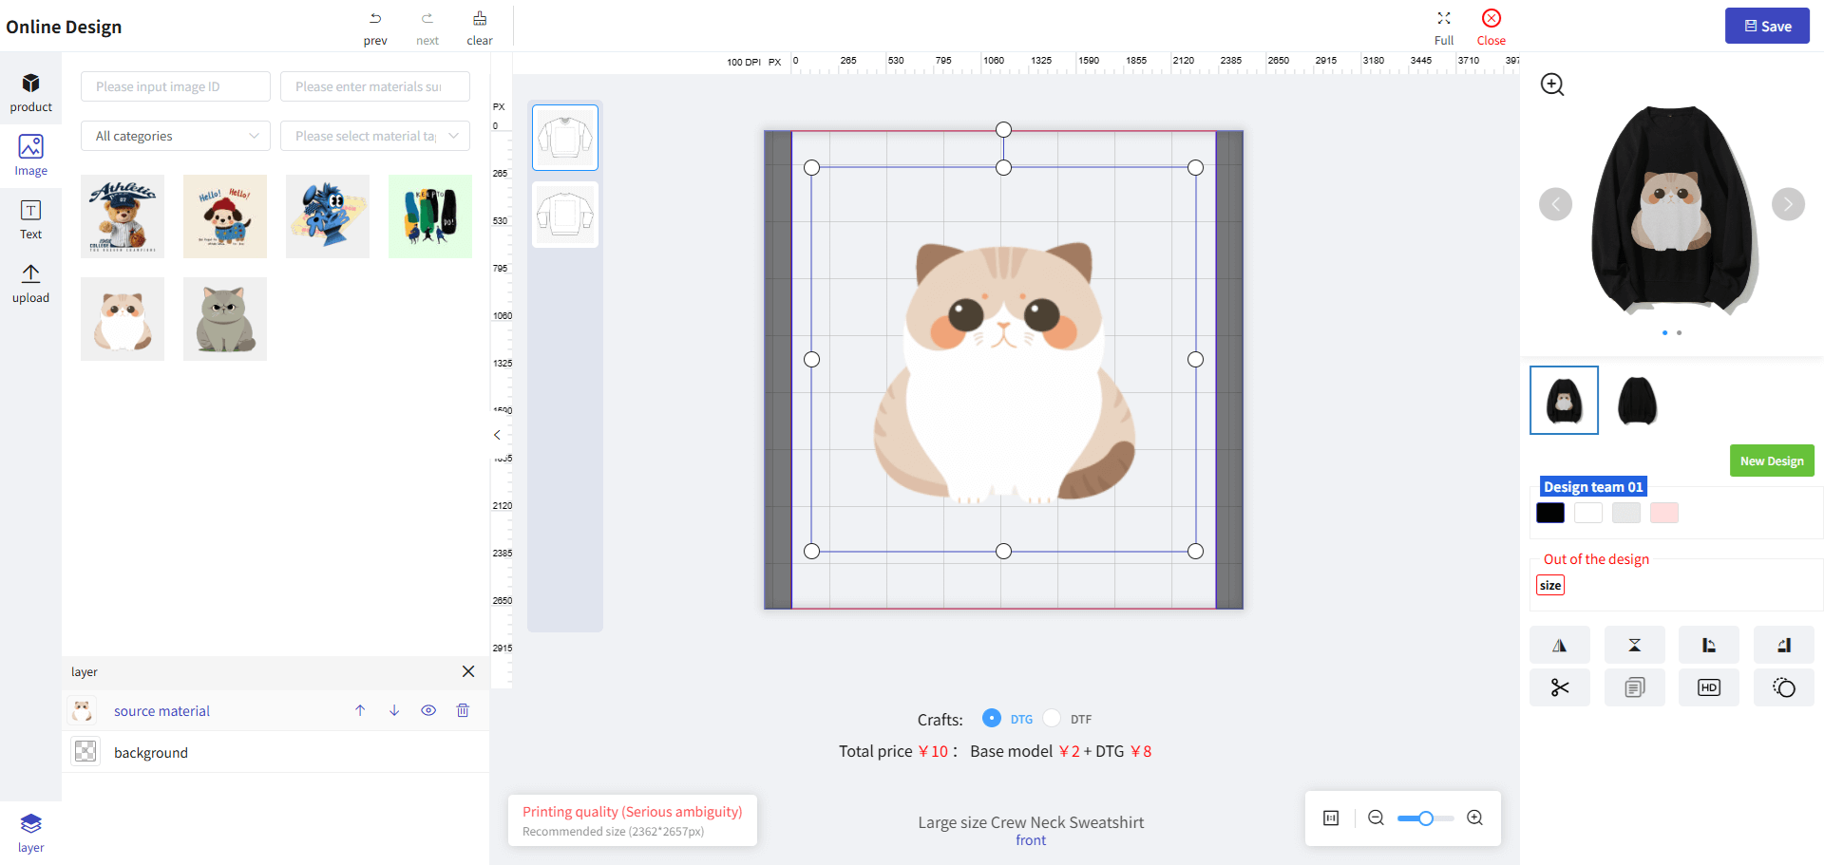The width and height of the screenshot is (1824, 865).
Task: Choose the pink color swatch
Action: point(1663,513)
